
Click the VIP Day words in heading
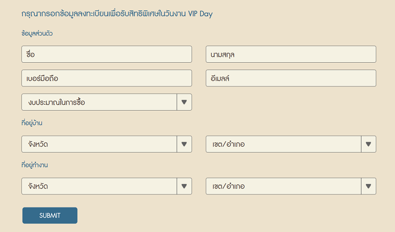pos(200,14)
